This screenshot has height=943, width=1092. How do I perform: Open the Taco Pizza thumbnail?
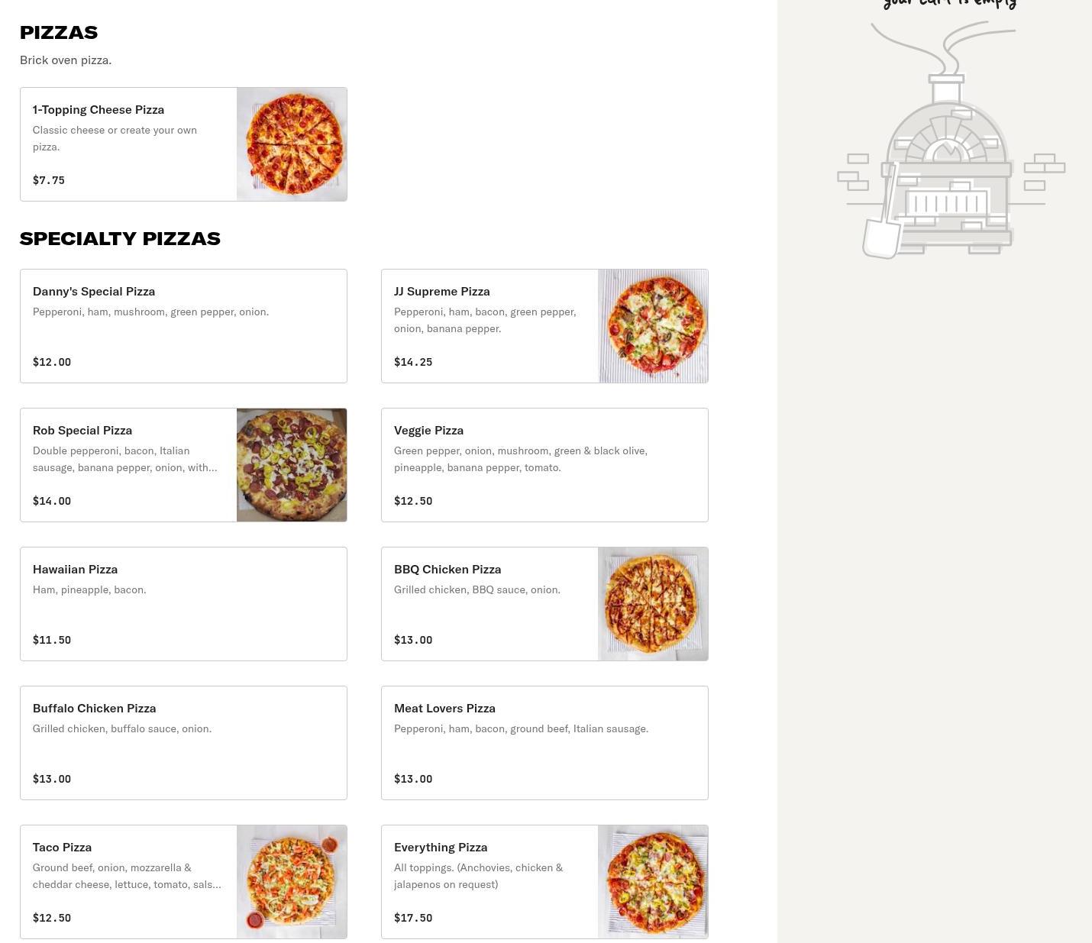click(292, 882)
